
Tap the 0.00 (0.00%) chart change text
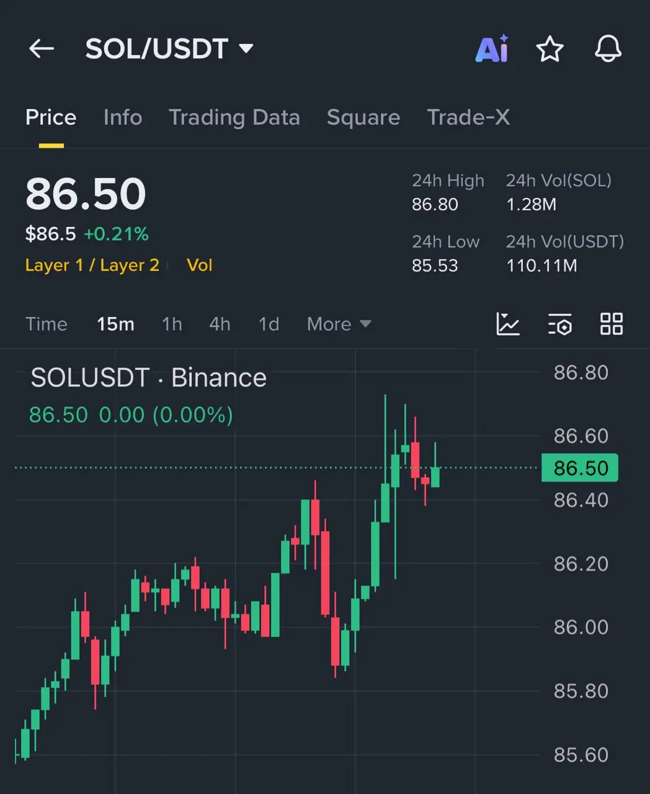[x=166, y=415]
